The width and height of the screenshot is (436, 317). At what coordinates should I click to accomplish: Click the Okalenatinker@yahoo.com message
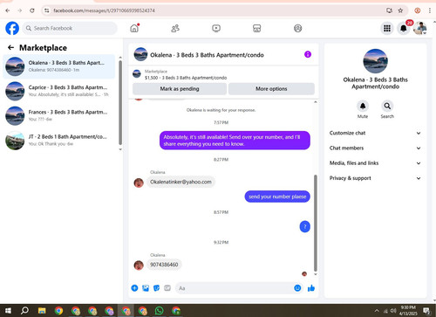point(181,182)
